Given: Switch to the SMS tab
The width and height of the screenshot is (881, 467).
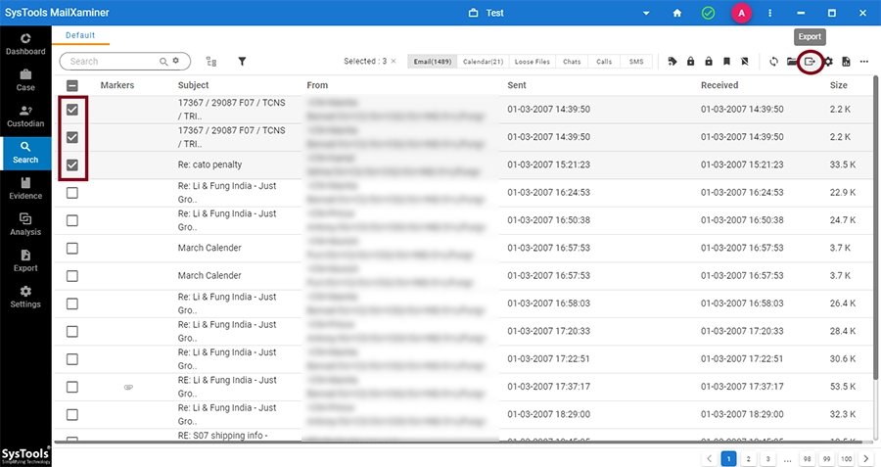Looking at the screenshot, I should 636,62.
